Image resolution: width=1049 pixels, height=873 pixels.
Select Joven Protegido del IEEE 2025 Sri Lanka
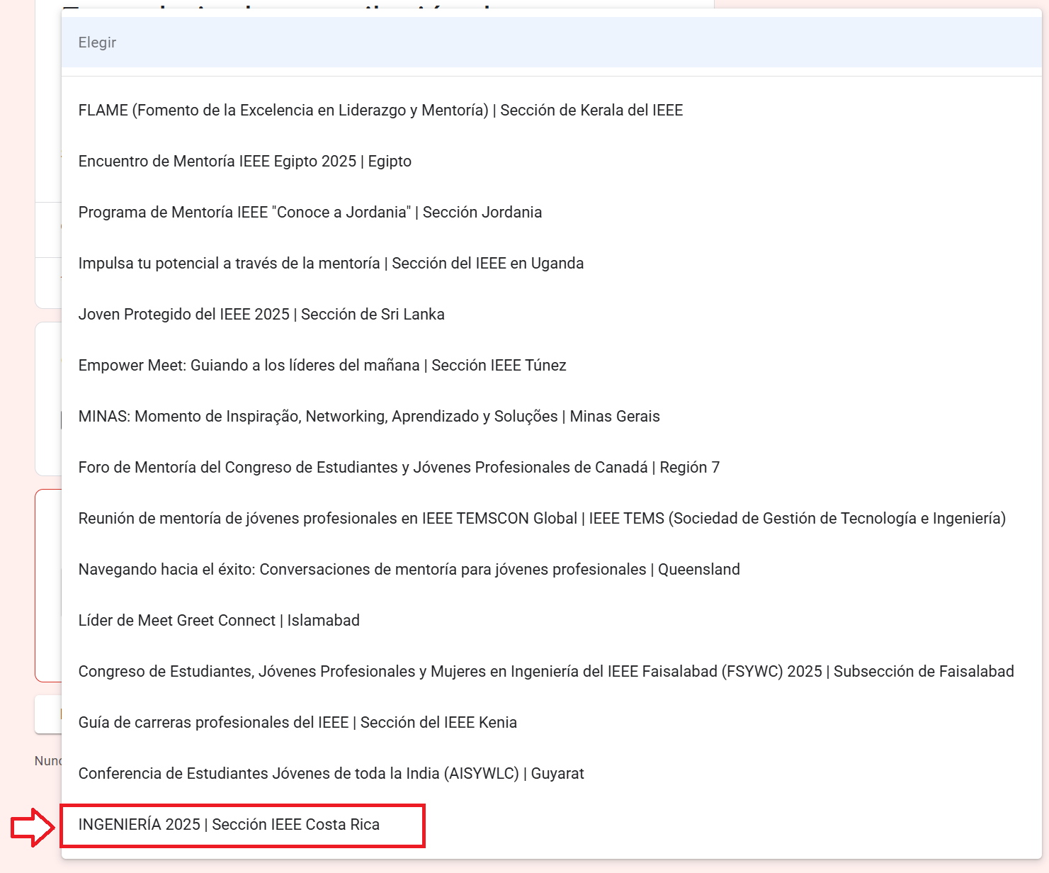261,315
